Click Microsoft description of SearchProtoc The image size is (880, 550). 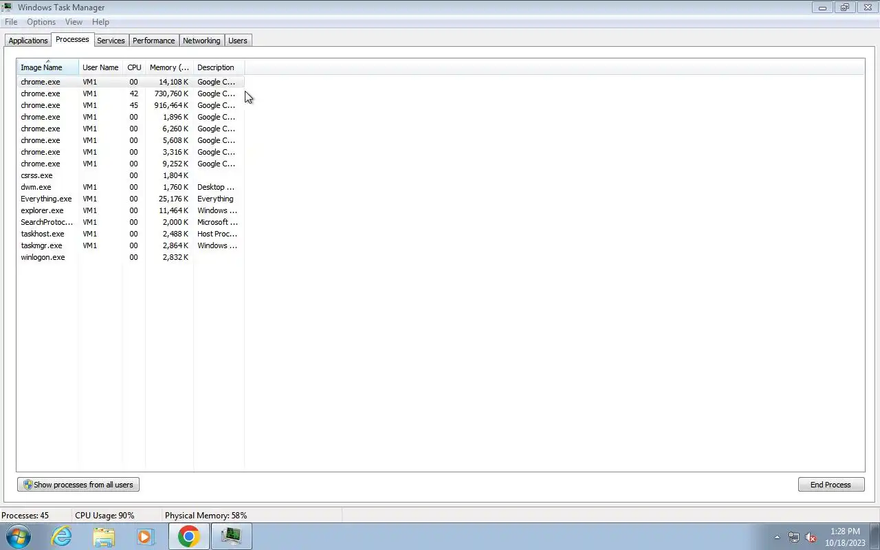[217, 222]
